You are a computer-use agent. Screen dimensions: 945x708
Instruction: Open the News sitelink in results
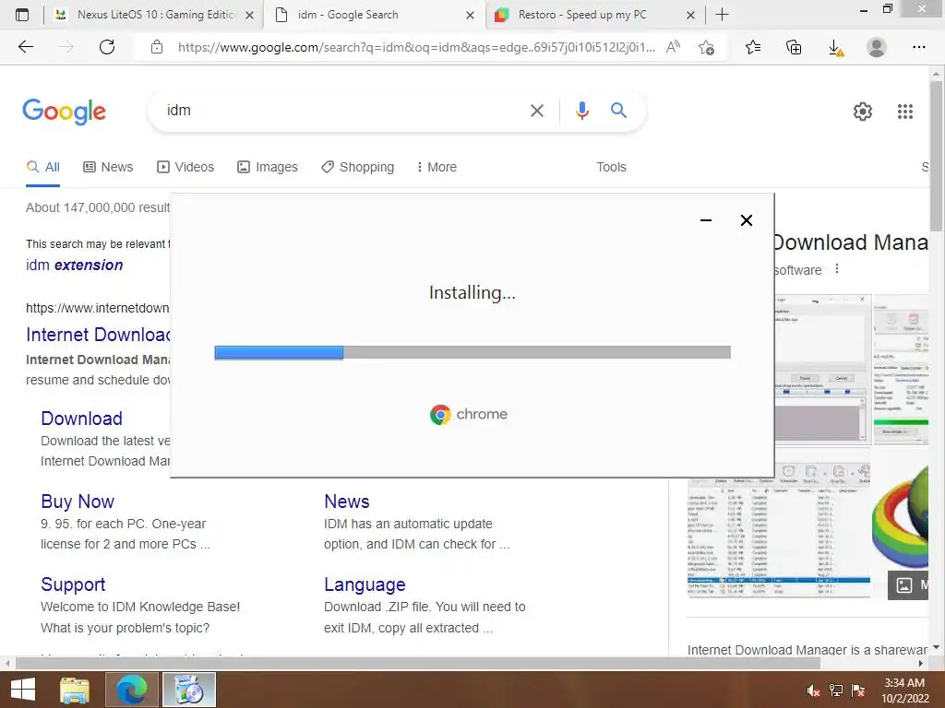(347, 501)
